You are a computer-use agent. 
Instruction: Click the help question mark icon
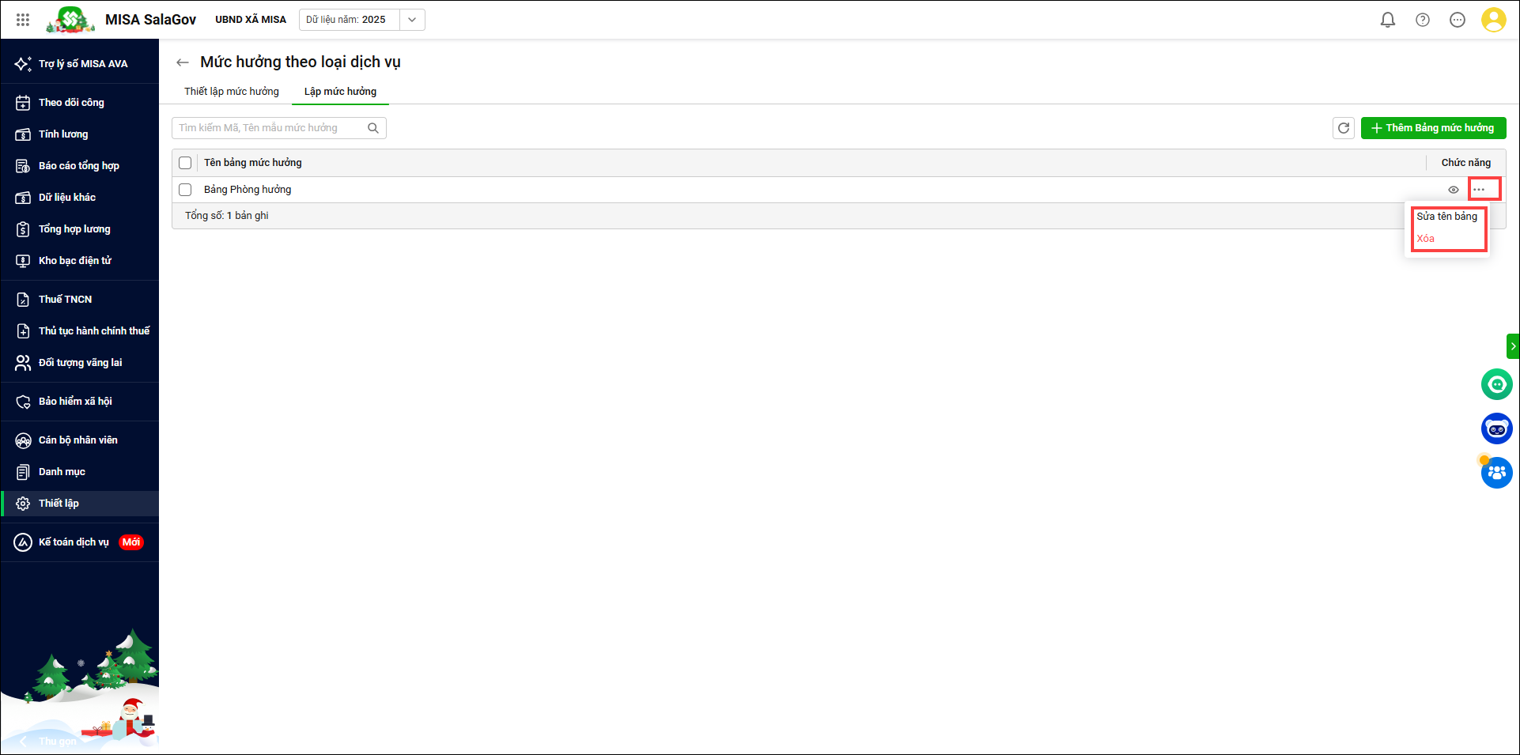tap(1422, 20)
